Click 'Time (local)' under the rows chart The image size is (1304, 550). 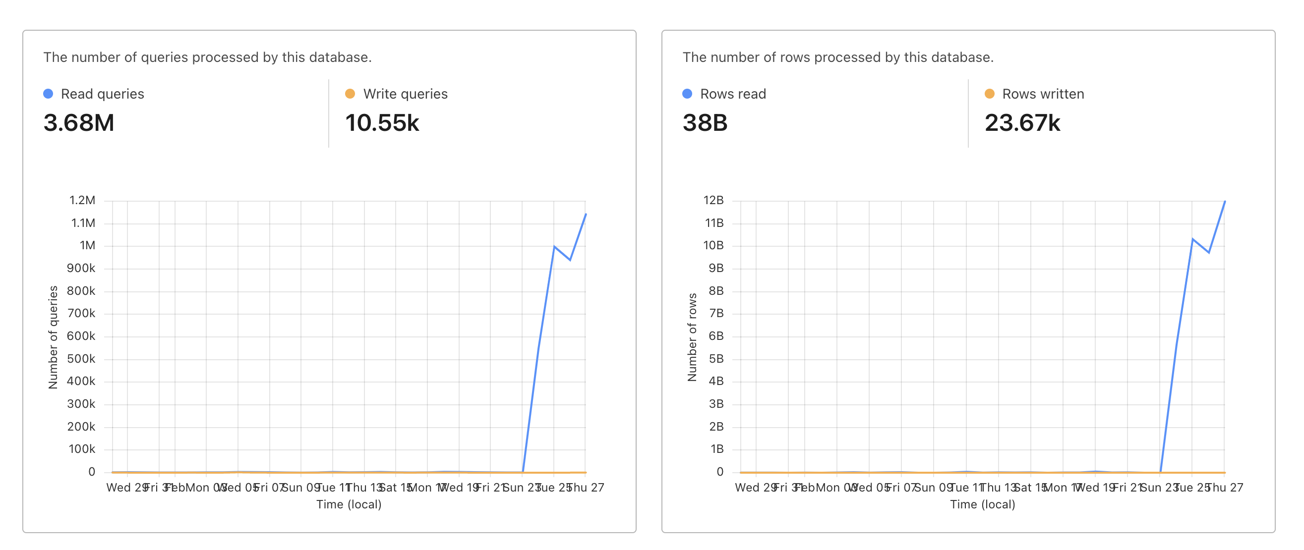pos(983,504)
